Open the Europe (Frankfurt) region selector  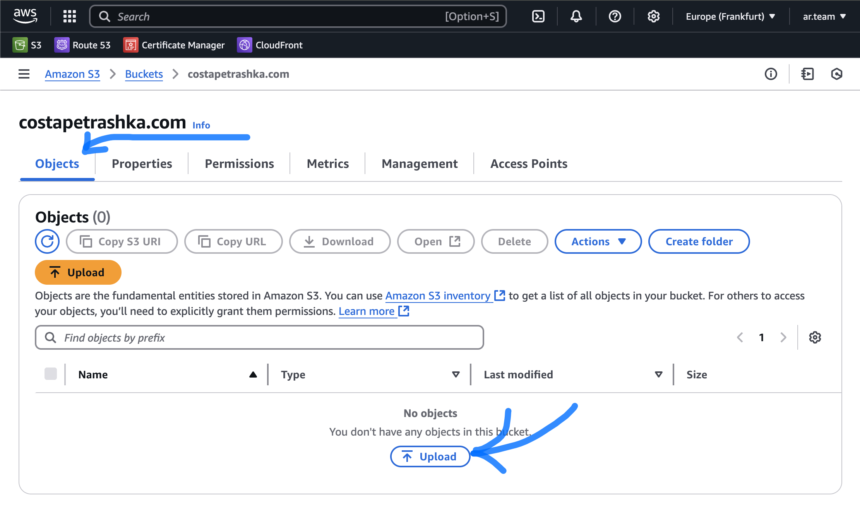[730, 16]
